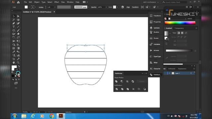Select the Paintbrush tool
This screenshot has width=212, height=119.
18,30
